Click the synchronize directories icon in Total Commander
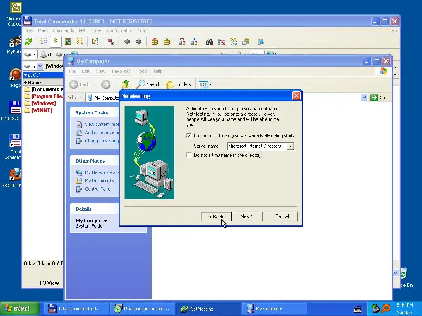Screen dimensions: 422x316 pos(234,42)
